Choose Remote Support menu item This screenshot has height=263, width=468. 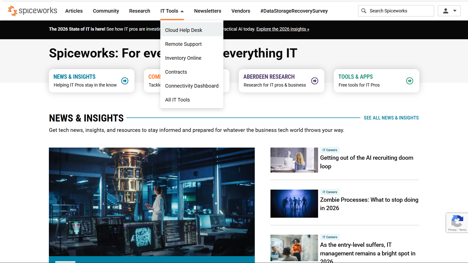183,44
